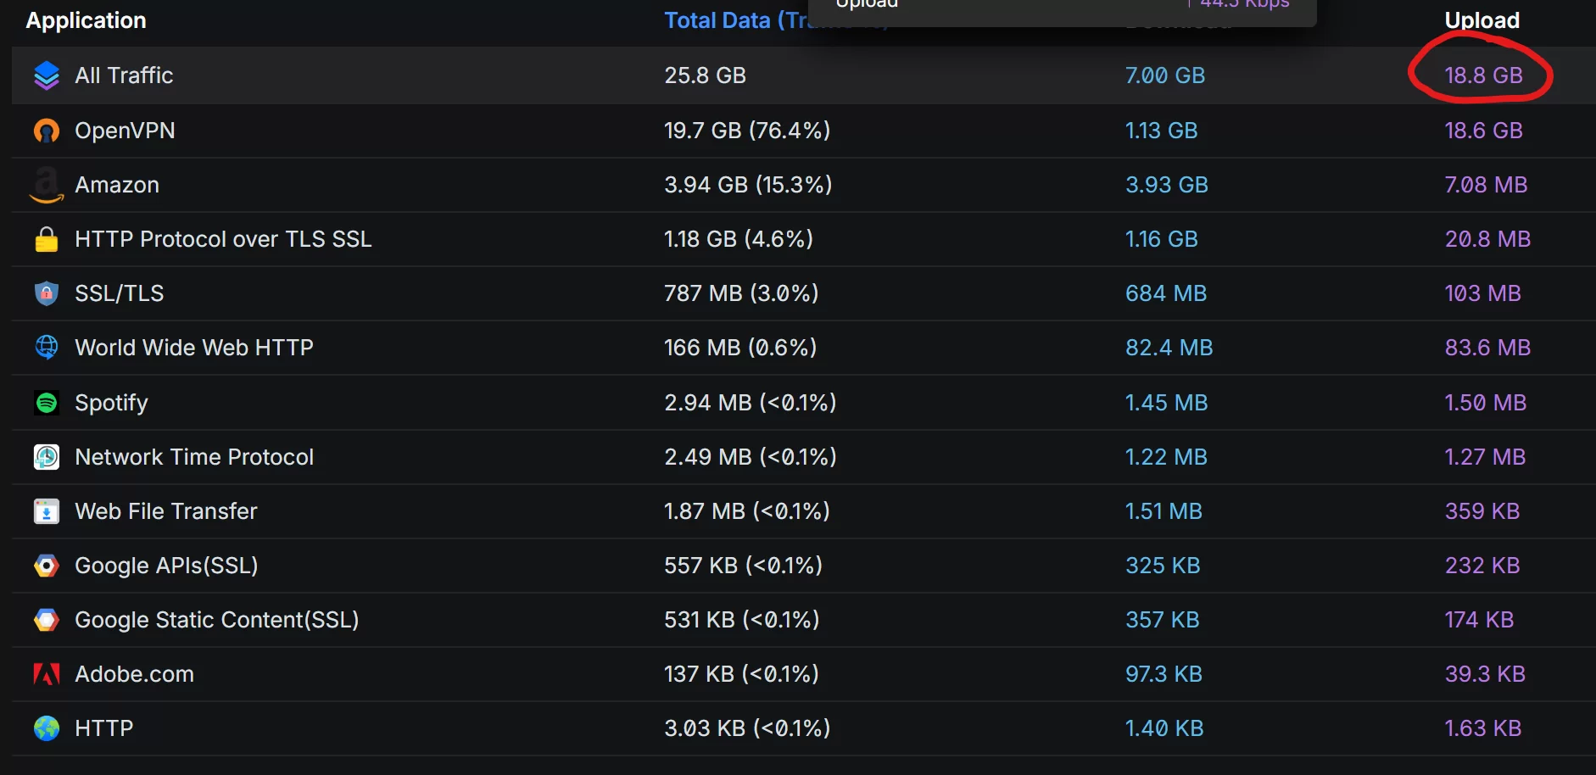Select the Web File Transfer label

[x=166, y=511]
